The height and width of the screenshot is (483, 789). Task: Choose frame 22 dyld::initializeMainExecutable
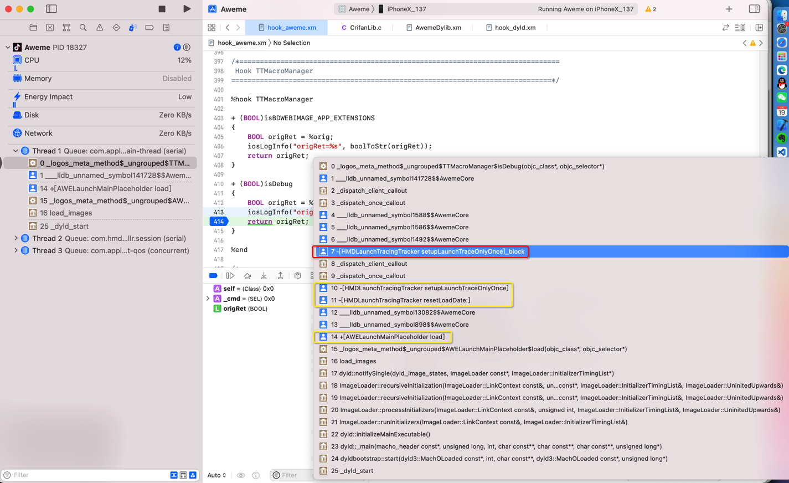[551, 434]
